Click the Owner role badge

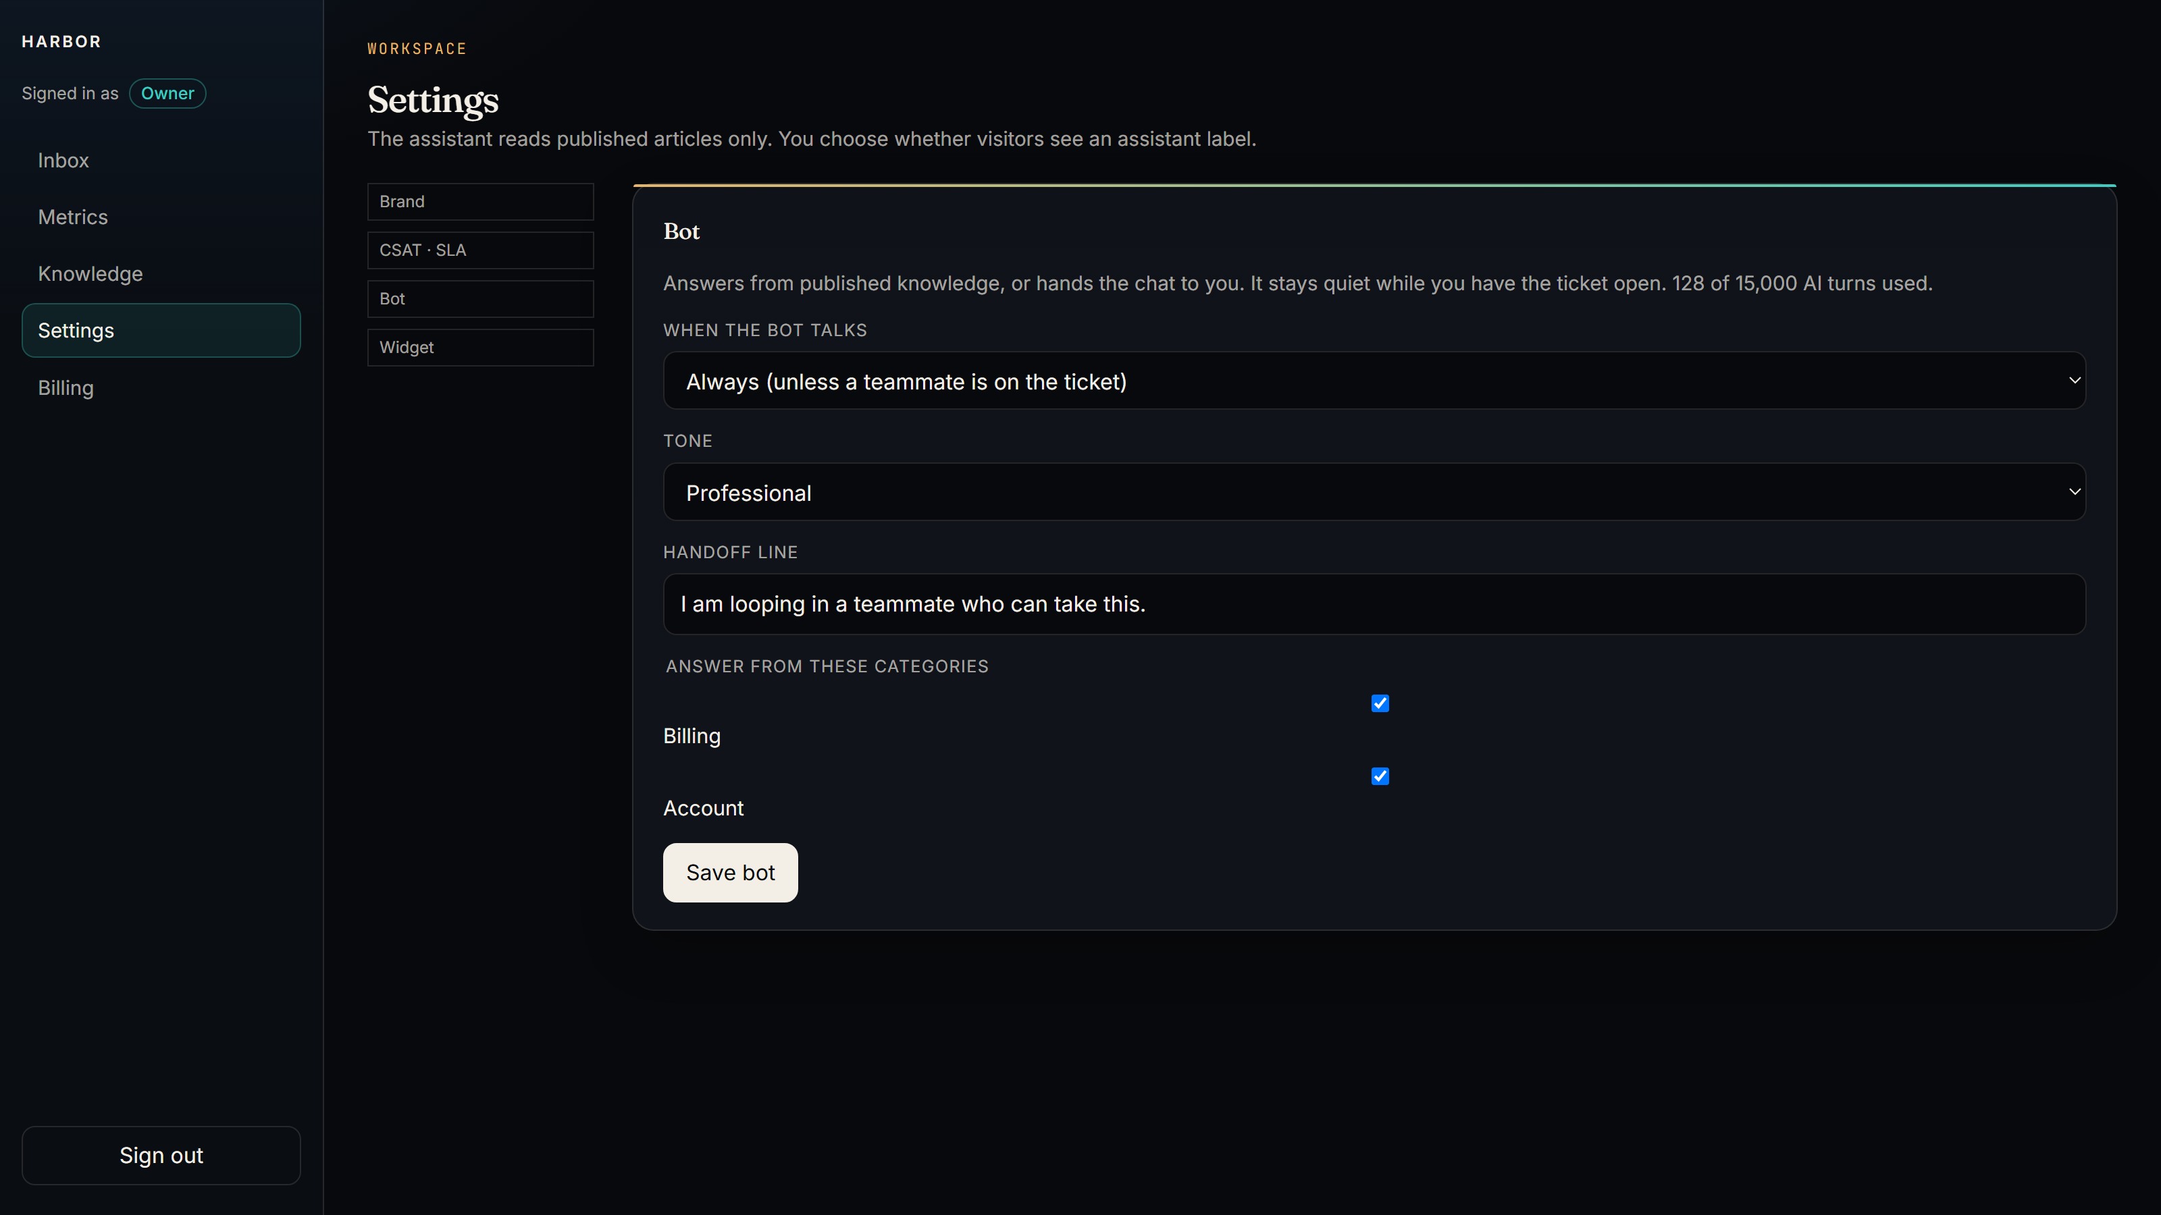pyautogui.click(x=167, y=93)
